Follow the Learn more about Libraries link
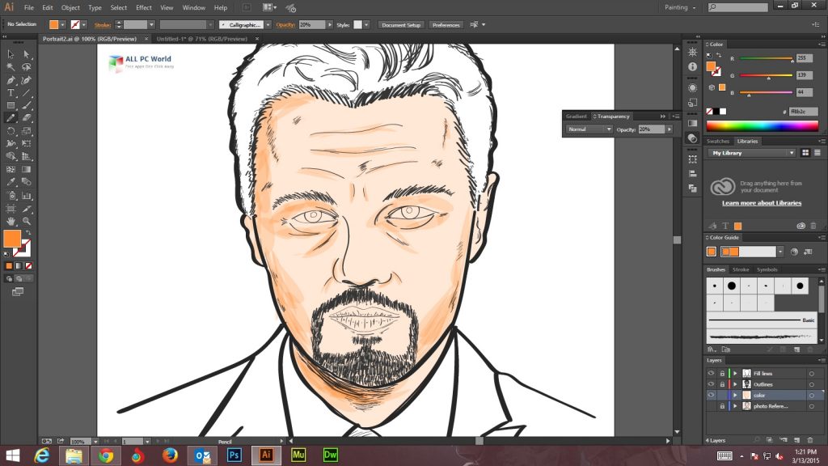 (762, 203)
